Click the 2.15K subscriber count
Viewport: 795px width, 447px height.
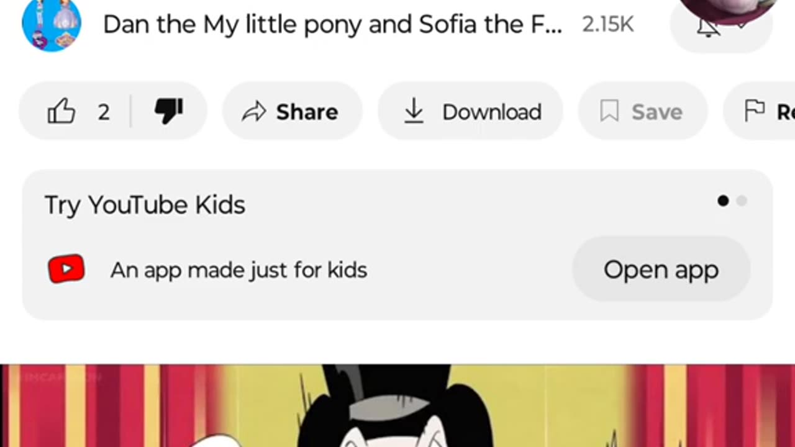[x=607, y=25]
